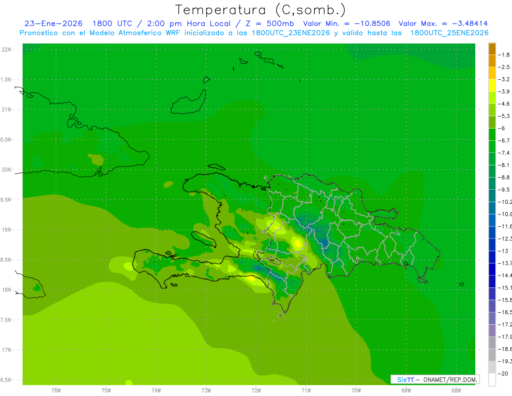Click the '72W' longitude label
Image resolution: width=512 pixels, height=396 pixels.
pyautogui.click(x=256, y=390)
